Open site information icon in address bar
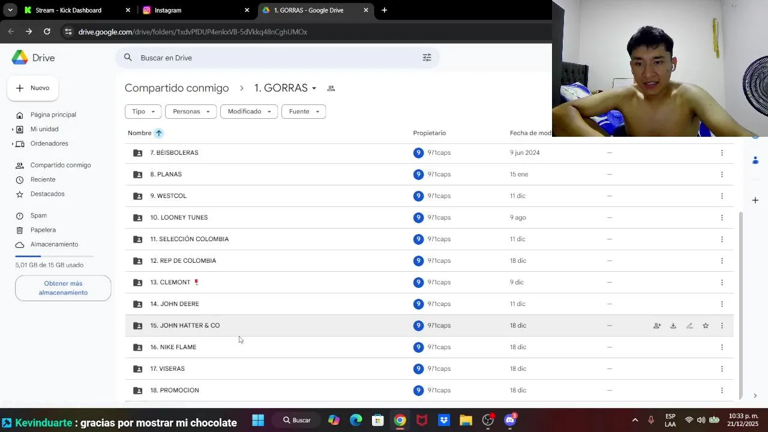Viewport: 768px width, 432px height. [x=68, y=32]
